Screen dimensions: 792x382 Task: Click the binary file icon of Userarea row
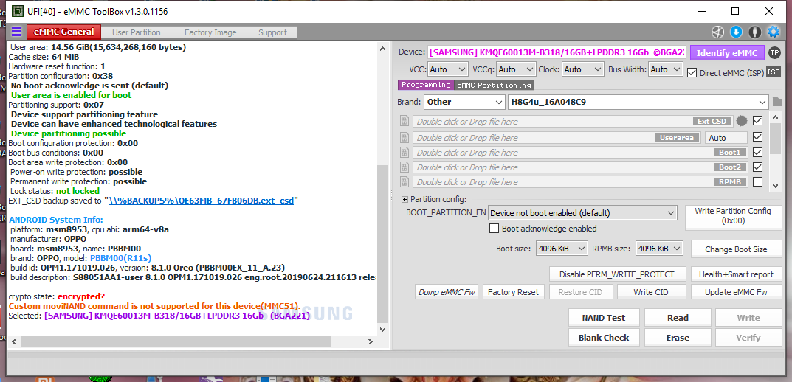coord(404,137)
